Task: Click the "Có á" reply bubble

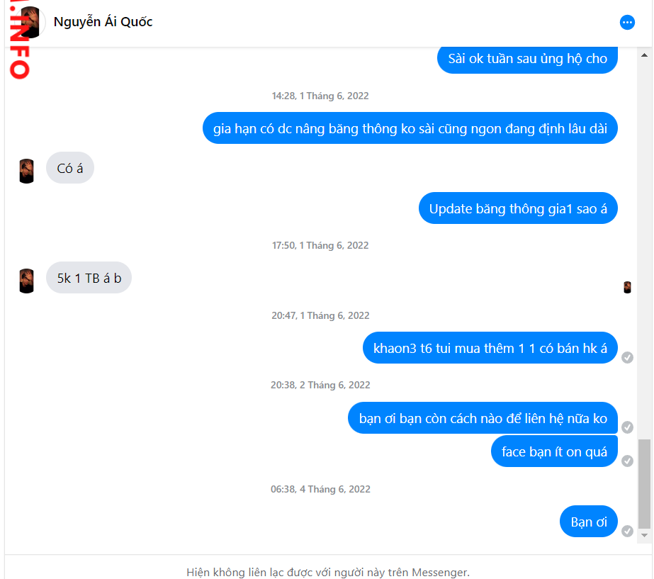Action: (70, 168)
